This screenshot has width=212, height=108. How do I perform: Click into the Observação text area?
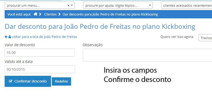coord(147,55)
